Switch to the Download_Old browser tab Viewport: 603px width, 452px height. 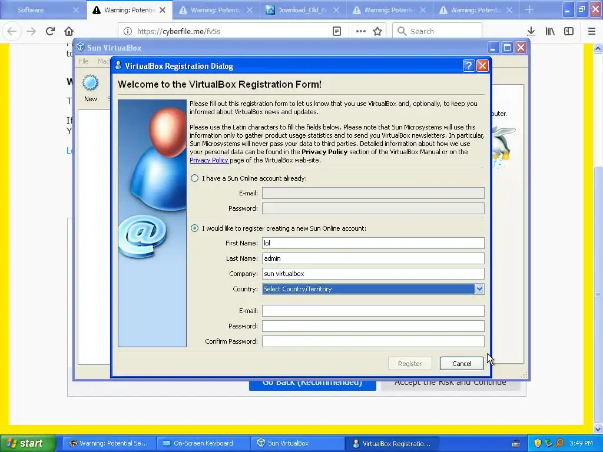click(302, 10)
